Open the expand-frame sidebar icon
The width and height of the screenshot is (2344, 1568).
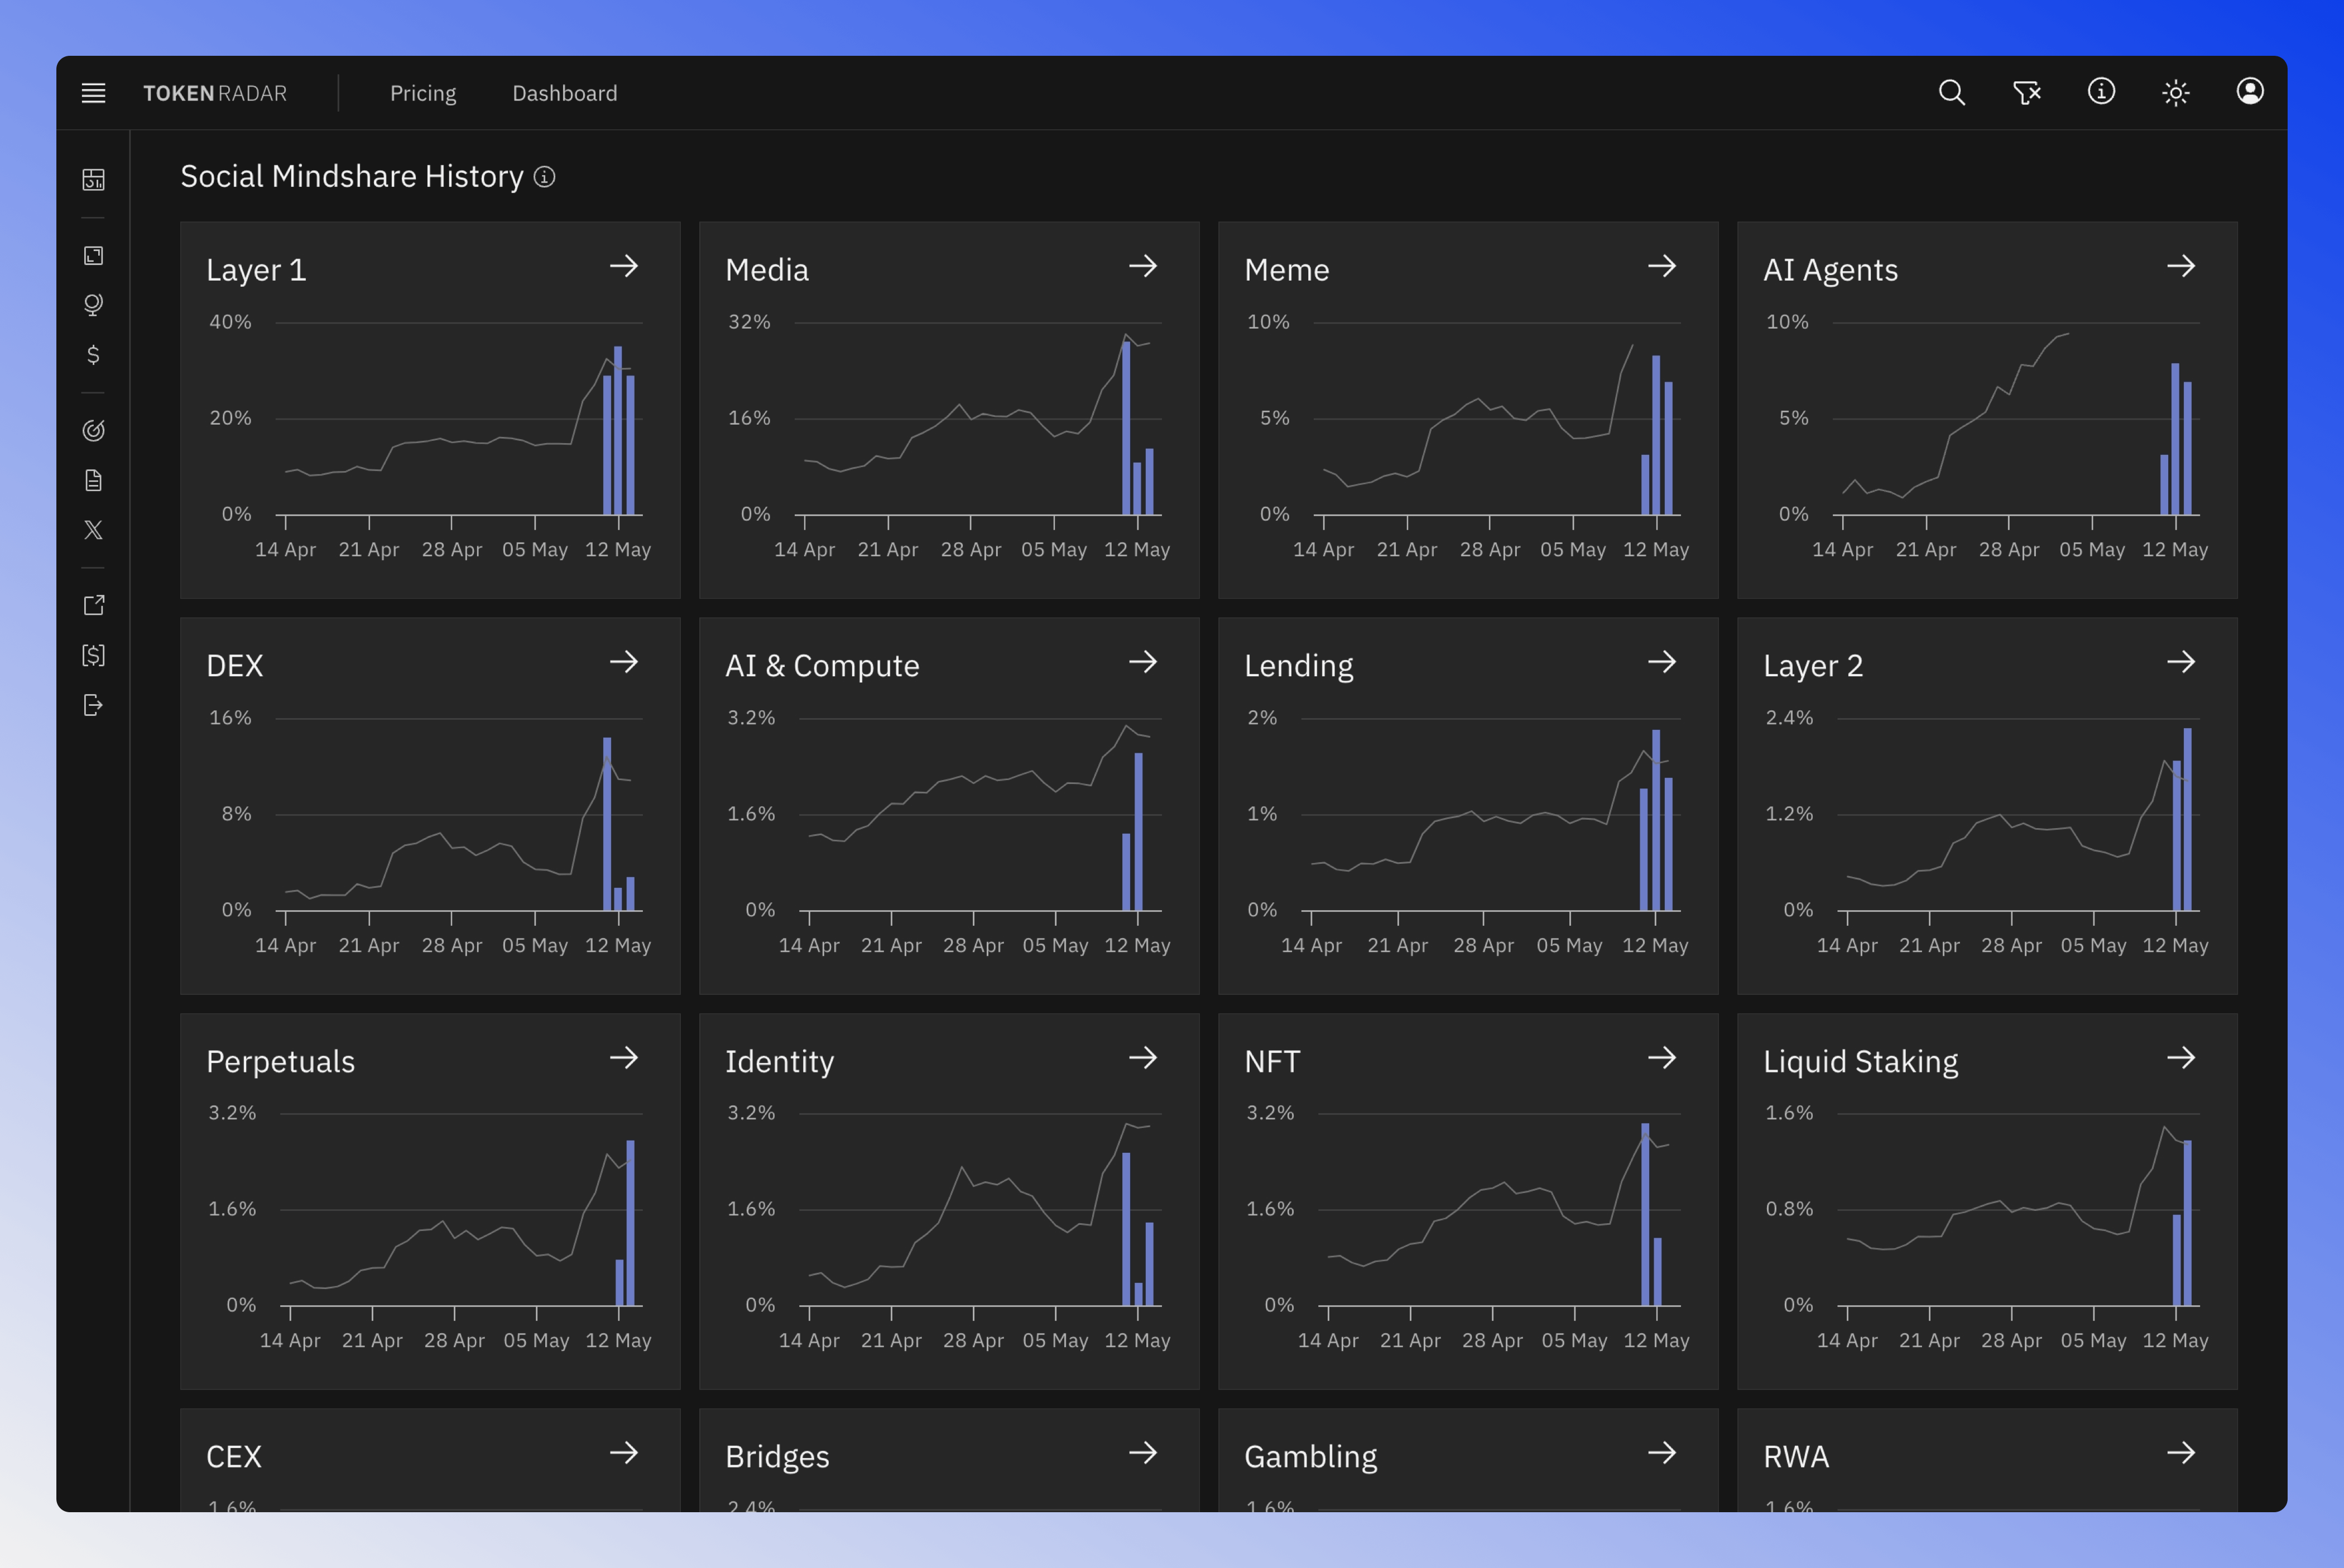pyautogui.click(x=93, y=255)
